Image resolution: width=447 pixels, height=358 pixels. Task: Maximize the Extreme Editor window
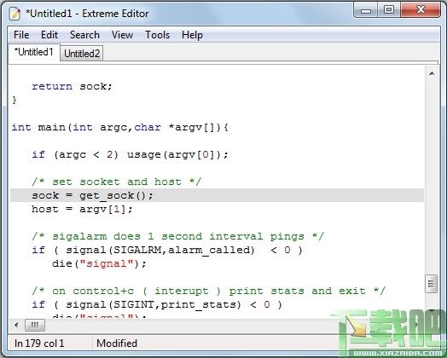click(389, 10)
